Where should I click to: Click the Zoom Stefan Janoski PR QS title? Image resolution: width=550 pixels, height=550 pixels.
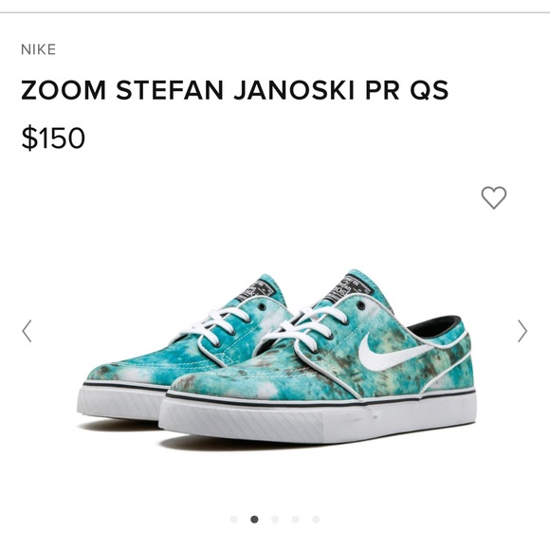coord(234,90)
